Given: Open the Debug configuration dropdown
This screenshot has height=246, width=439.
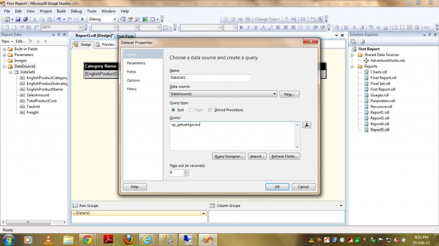Looking at the screenshot, I should pos(114,19).
